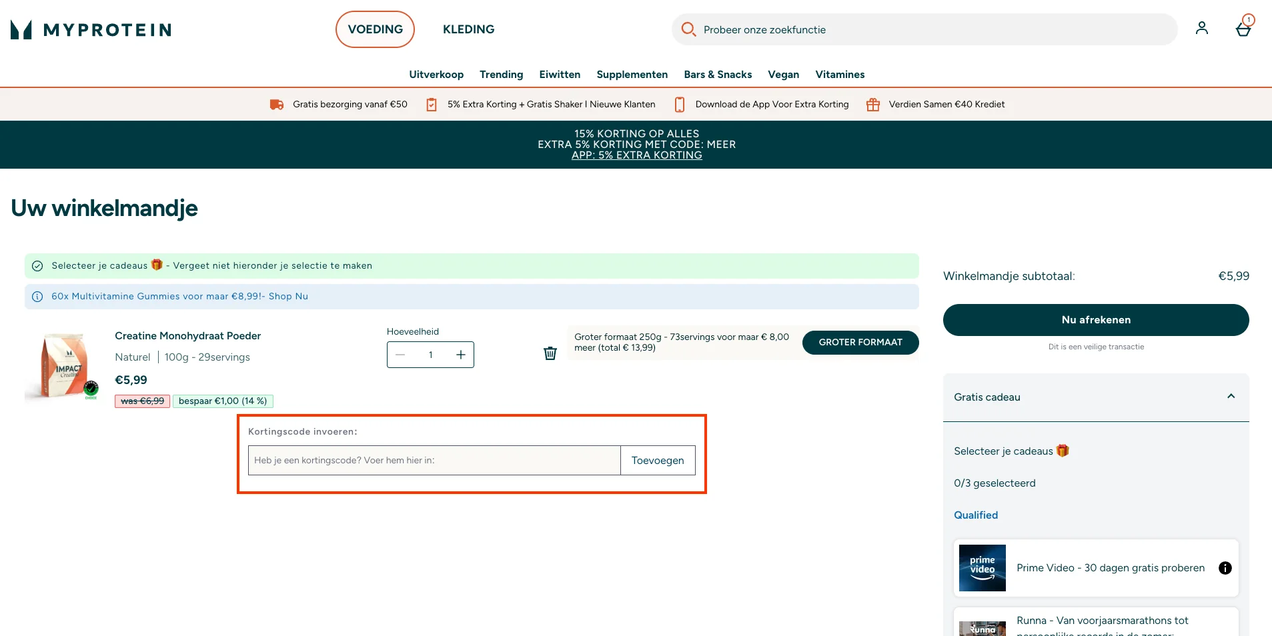Remove Creatine with the trash icon
This screenshot has height=636, width=1272.
pyautogui.click(x=550, y=353)
